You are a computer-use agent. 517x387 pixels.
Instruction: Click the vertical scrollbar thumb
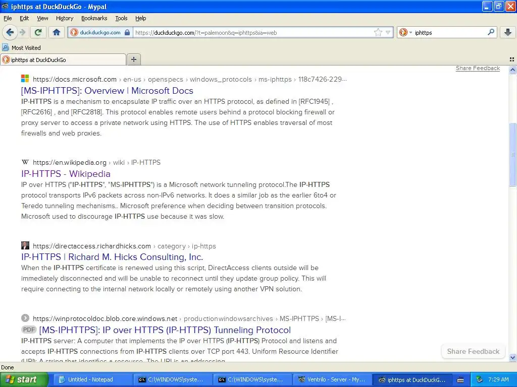[512, 154]
